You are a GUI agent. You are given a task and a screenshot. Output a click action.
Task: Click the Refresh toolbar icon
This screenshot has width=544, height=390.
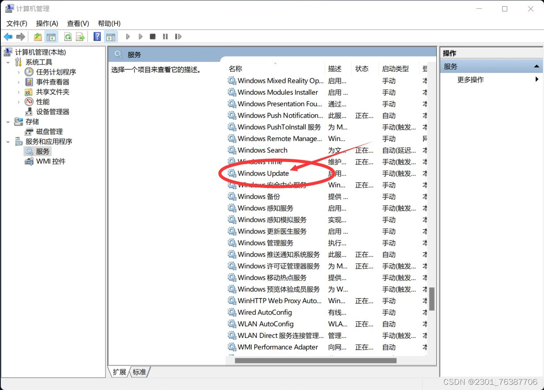tap(68, 37)
